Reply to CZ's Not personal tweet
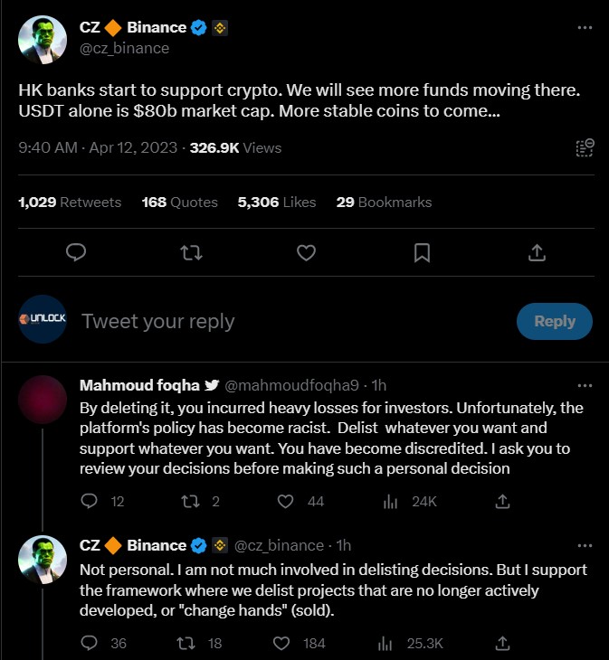609x660 pixels. tap(89, 643)
